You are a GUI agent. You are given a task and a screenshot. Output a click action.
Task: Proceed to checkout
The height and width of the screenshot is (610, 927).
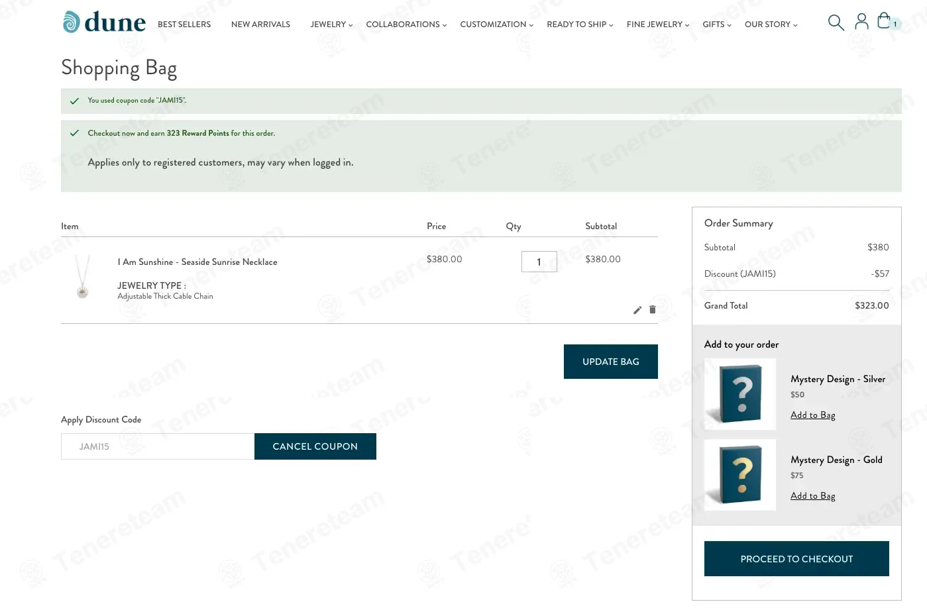coord(796,559)
